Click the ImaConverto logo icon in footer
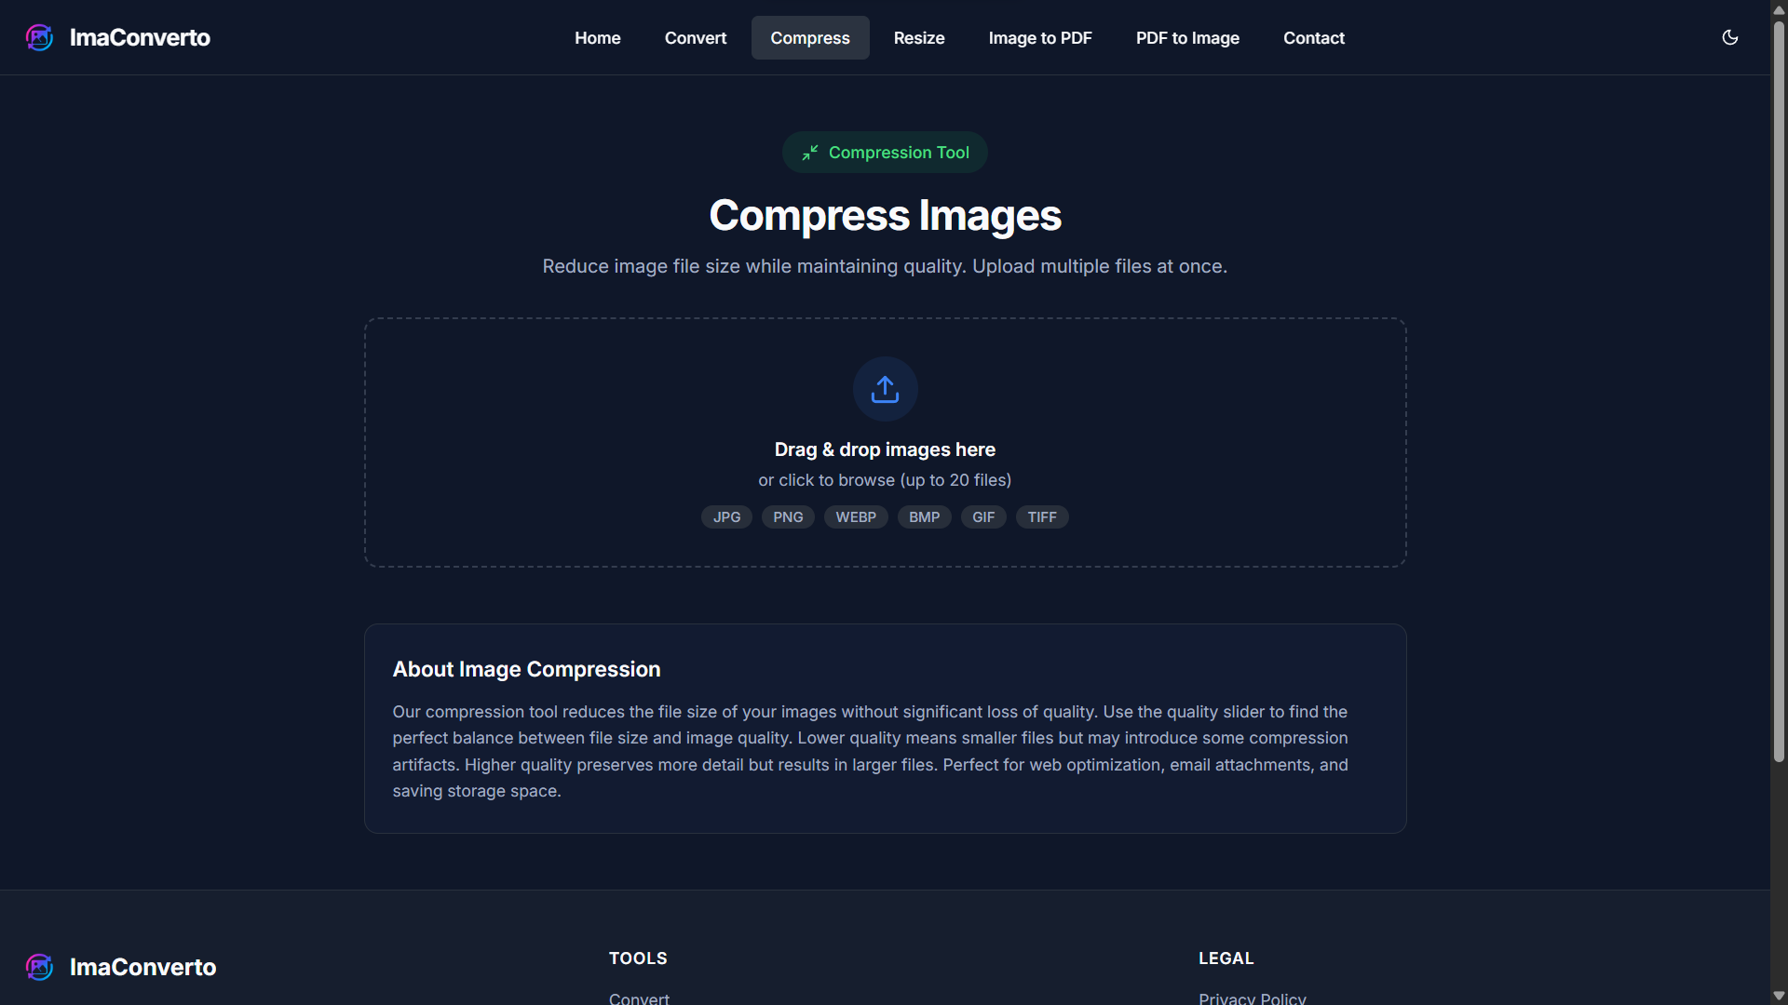Image resolution: width=1788 pixels, height=1005 pixels. pos(39,967)
